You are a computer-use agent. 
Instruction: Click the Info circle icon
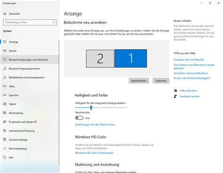[x=5, y=157]
